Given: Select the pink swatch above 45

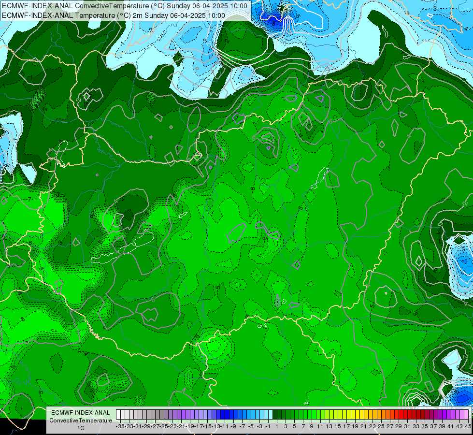Looking at the screenshot, I should coord(466,415).
